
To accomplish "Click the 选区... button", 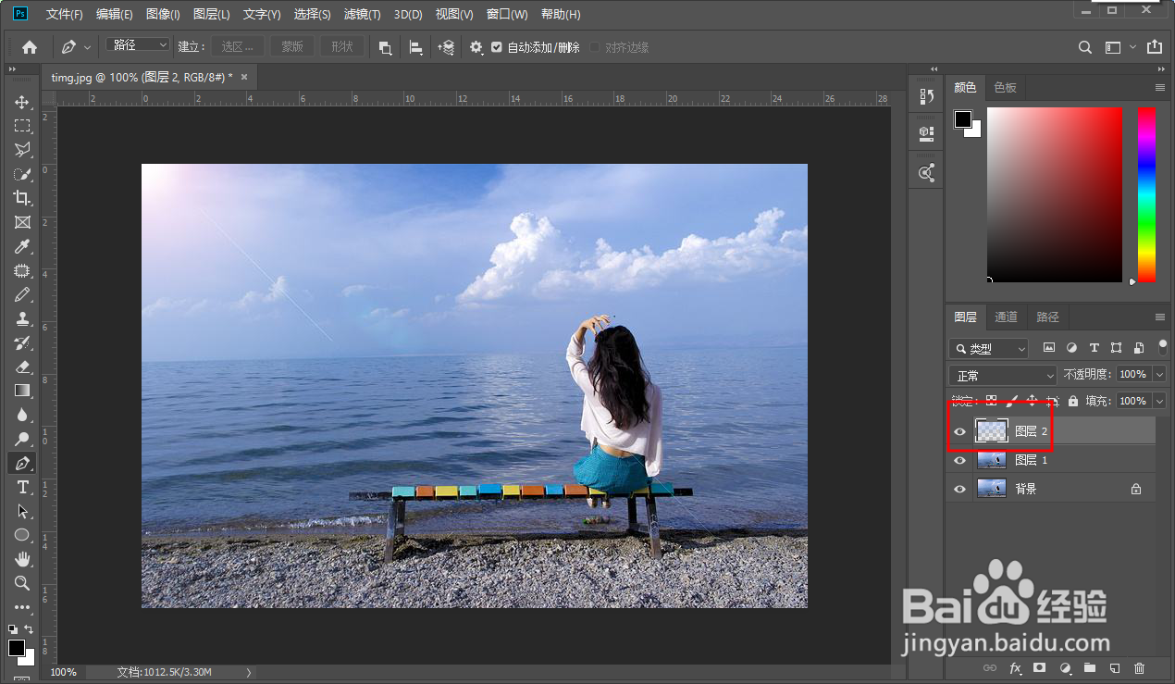I will tap(238, 46).
